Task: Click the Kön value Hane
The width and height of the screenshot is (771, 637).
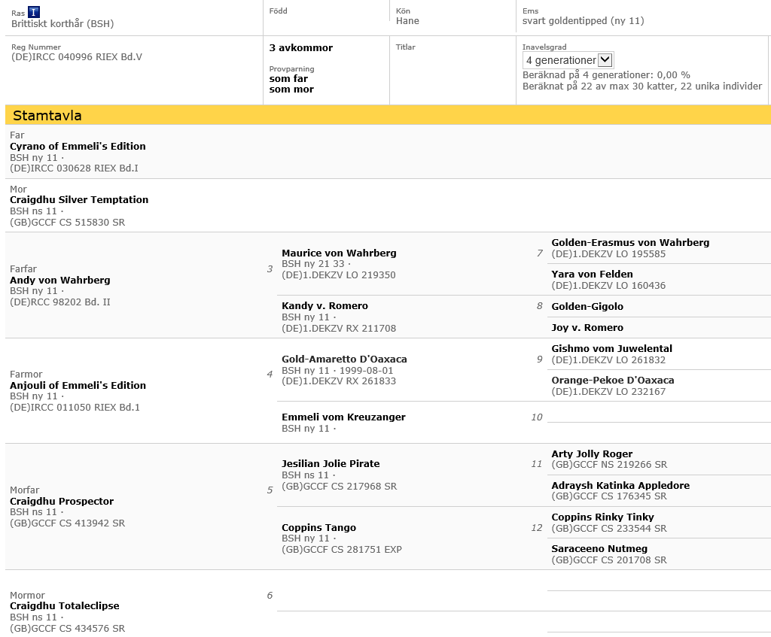Action: tap(407, 20)
